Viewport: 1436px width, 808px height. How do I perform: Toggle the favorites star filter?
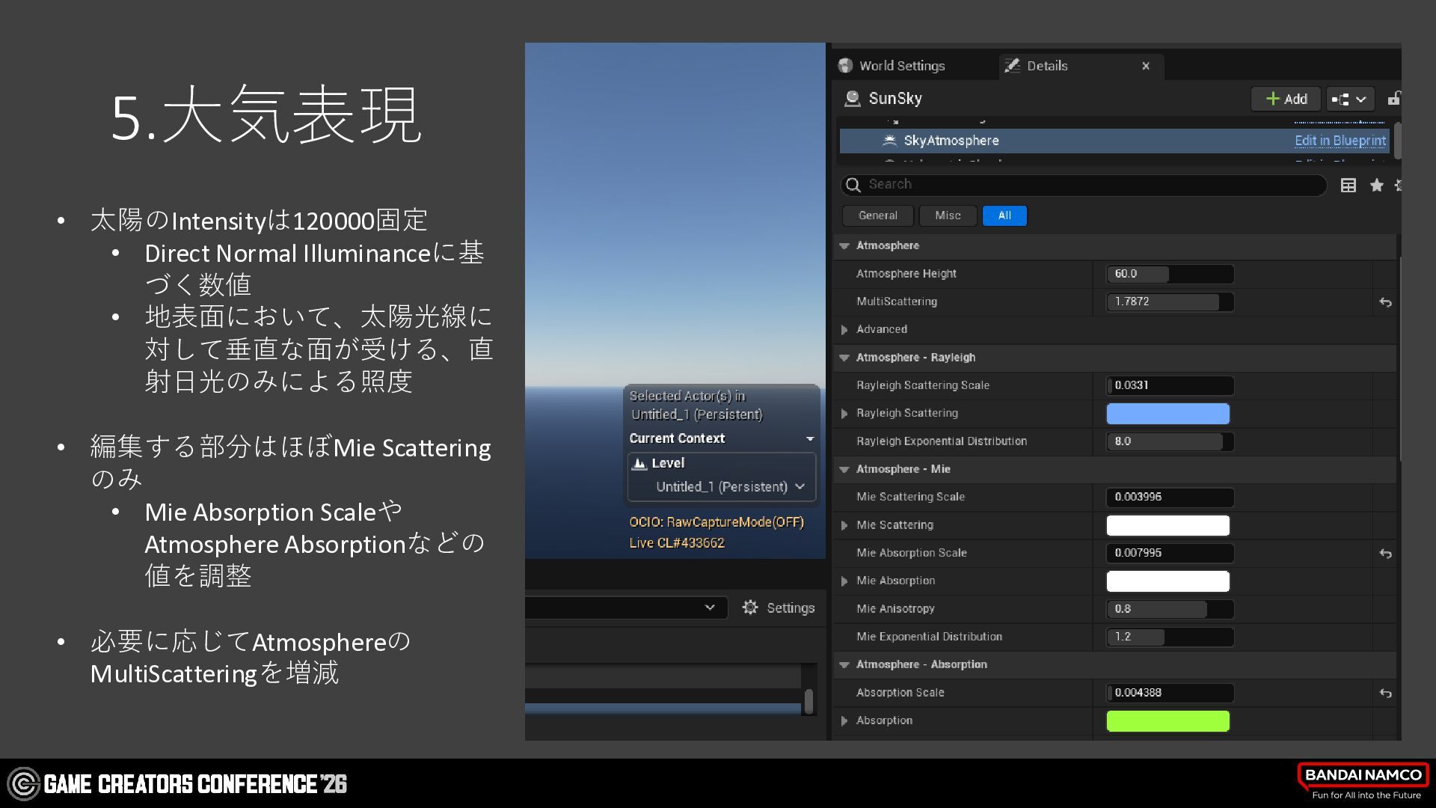point(1376,185)
